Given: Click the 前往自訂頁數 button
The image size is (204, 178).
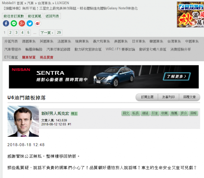Looking at the screenshot, I should (14, 16).
